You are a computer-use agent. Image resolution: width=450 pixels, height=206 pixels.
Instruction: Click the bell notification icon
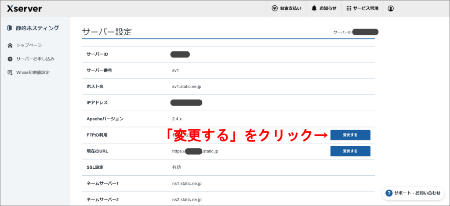314,9
